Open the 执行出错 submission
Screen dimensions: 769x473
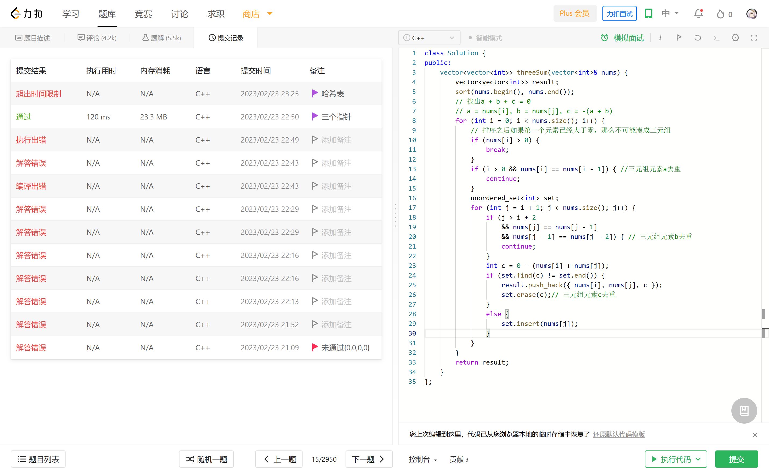tap(31, 140)
